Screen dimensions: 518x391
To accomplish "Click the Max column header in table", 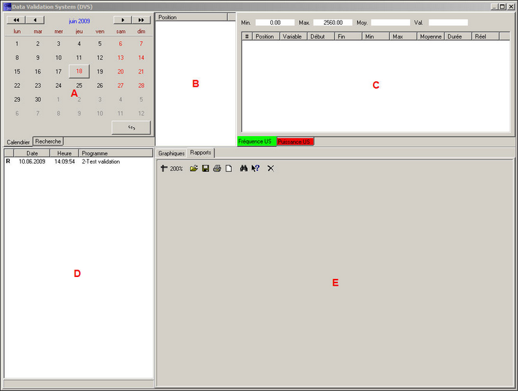I will pyautogui.click(x=403, y=36).
